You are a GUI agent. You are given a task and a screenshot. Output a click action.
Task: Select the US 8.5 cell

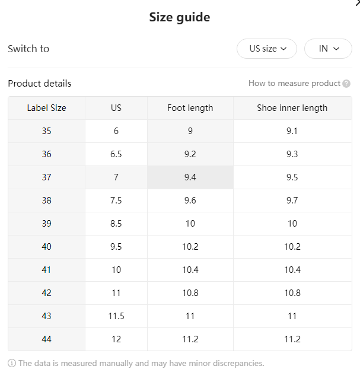pyautogui.click(x=116, y=224)
